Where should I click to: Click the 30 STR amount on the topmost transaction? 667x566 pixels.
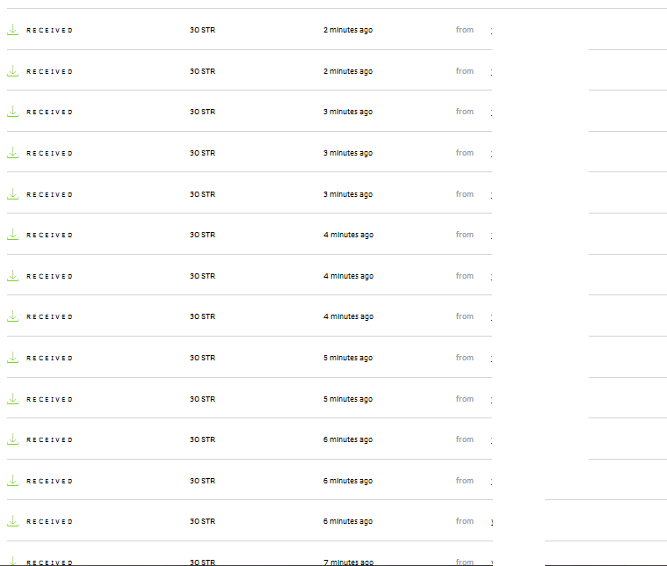click(x=202, y=31)
